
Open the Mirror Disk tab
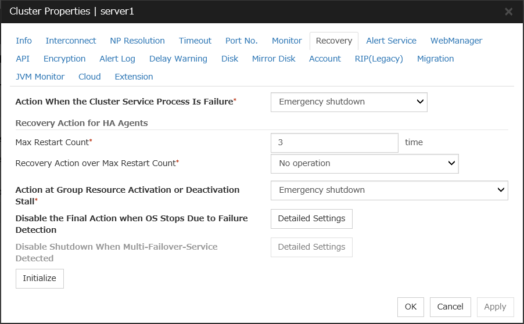pos(274,59)
